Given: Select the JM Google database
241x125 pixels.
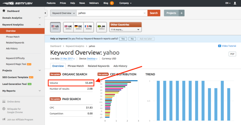Looking at the screenshot, I should [x=102, y=27].
